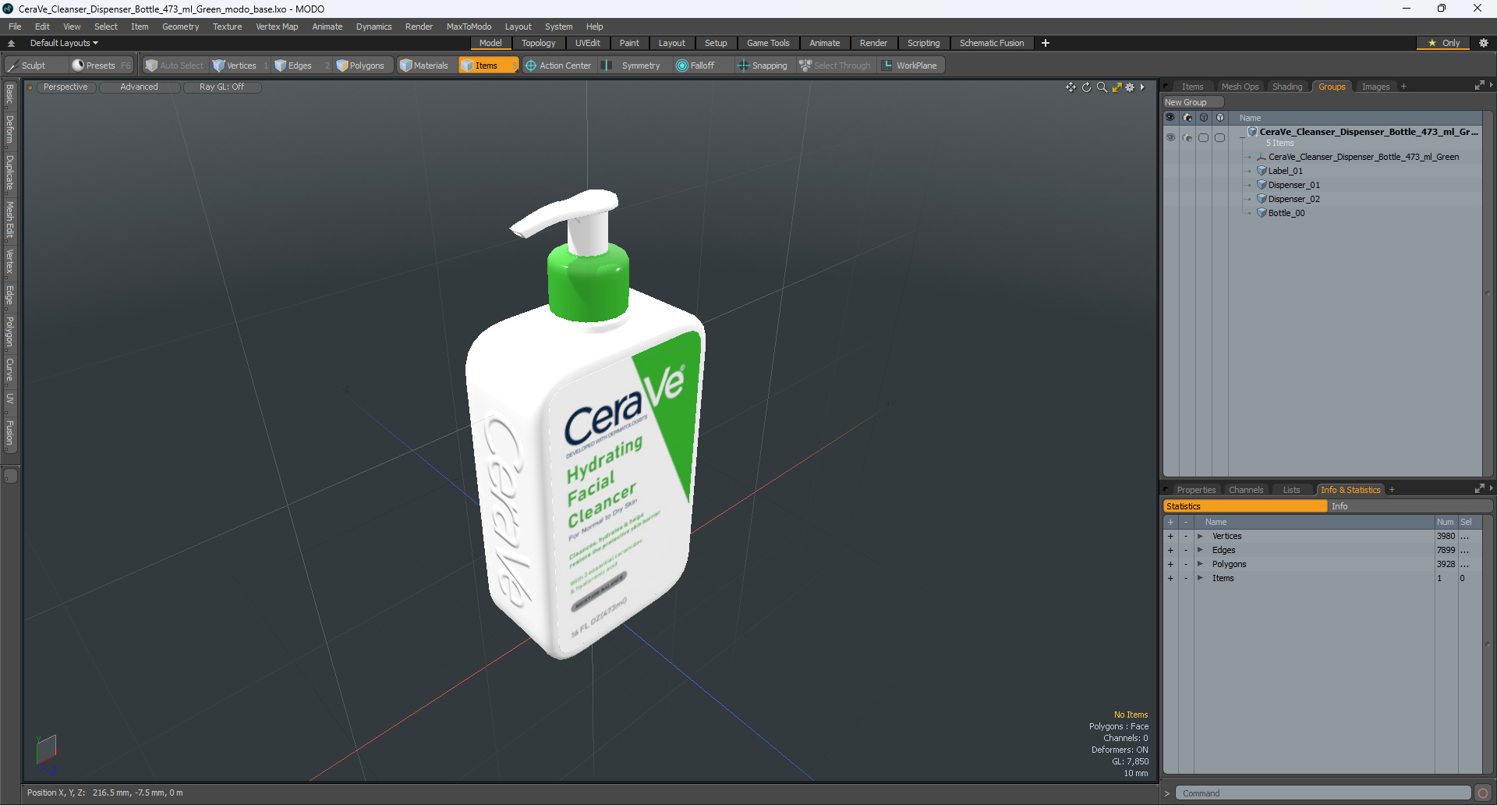
Task: Expand the Edges statistics row
Action: pos(1201,551)
